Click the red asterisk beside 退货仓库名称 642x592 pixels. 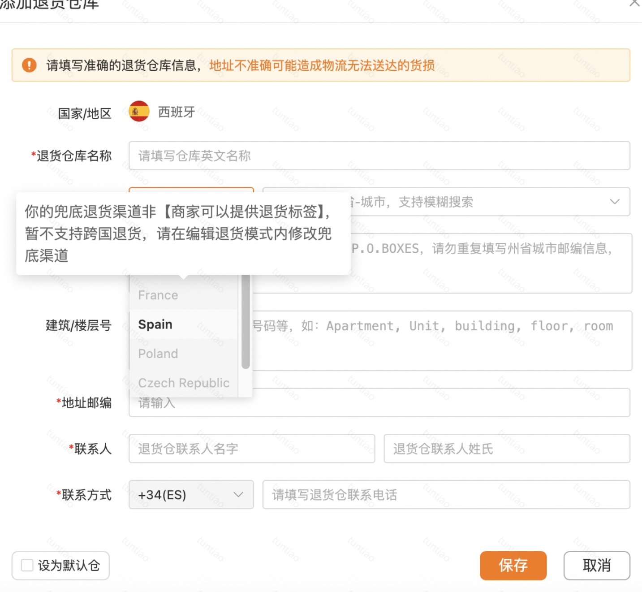33,153
